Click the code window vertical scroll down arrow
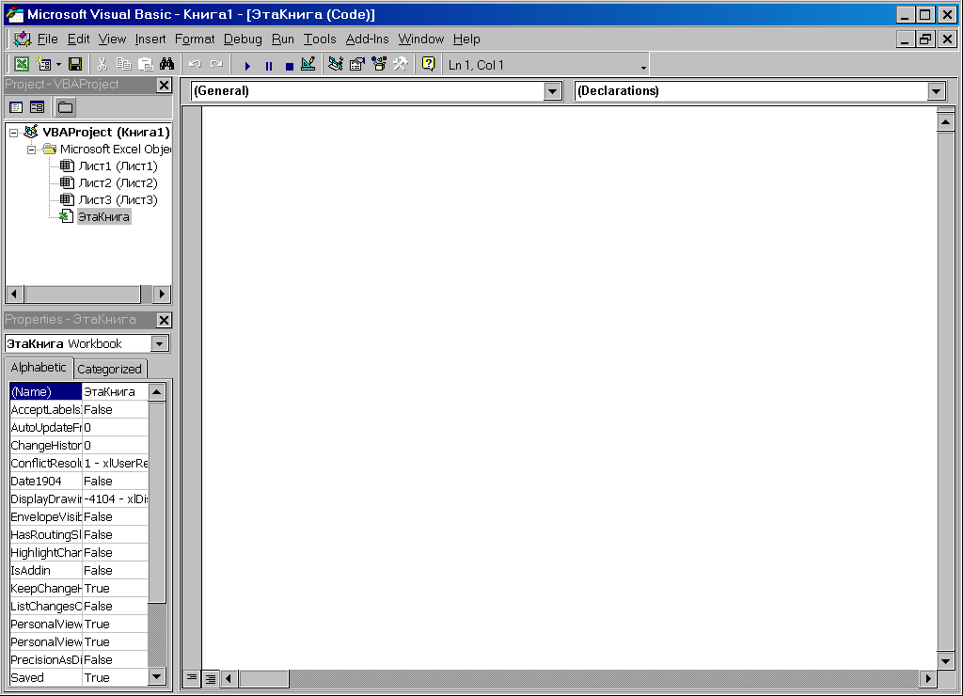Viewport: 963px width, 696px height. tap(946, 661)
